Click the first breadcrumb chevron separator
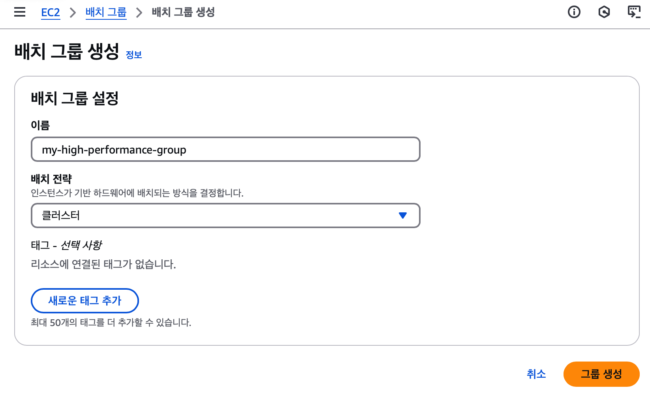 click(73, 13)
